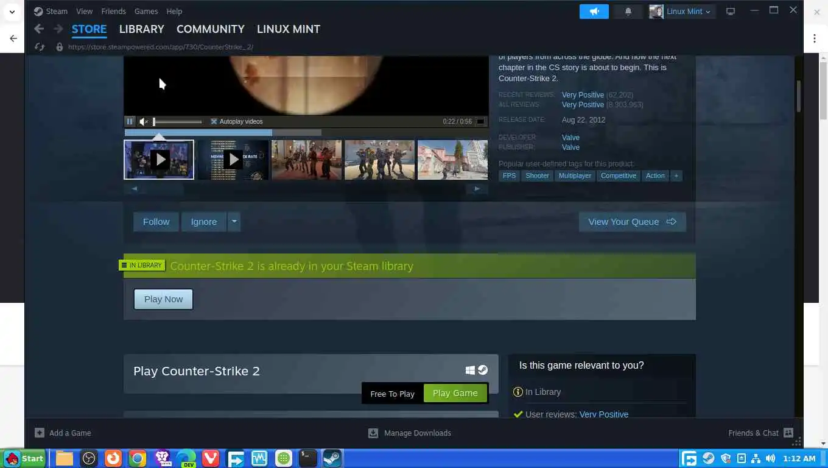Expand the Ignore options dropdown arrow
The height and width of the screenshot is (468, 828).
coord(234,222)
